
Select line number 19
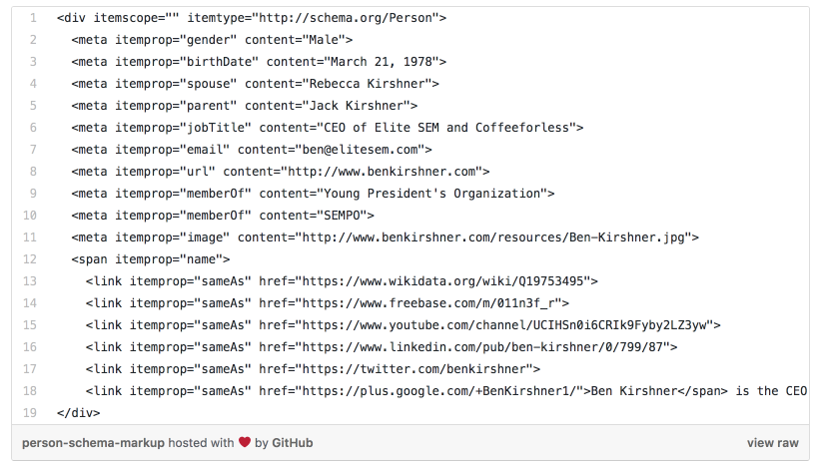[x=30, y=413]
